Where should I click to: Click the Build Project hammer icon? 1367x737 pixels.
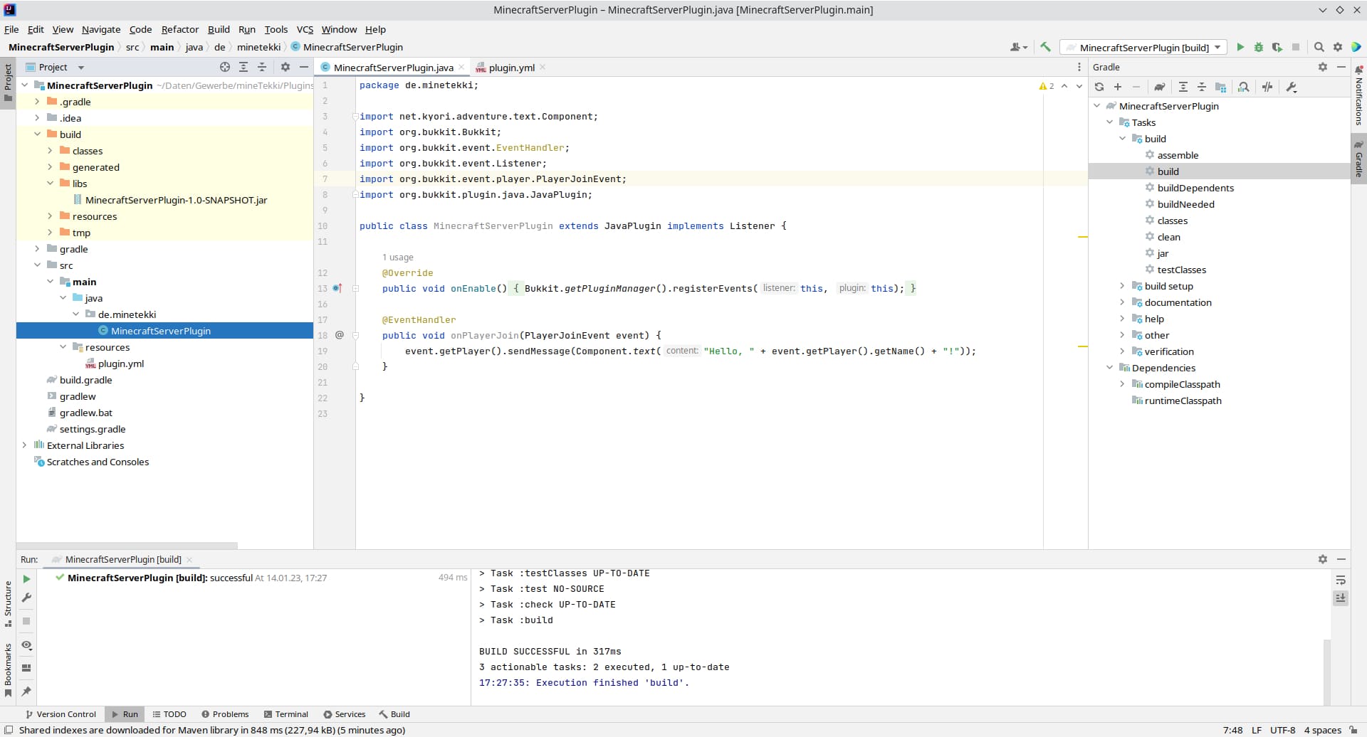1045,47
